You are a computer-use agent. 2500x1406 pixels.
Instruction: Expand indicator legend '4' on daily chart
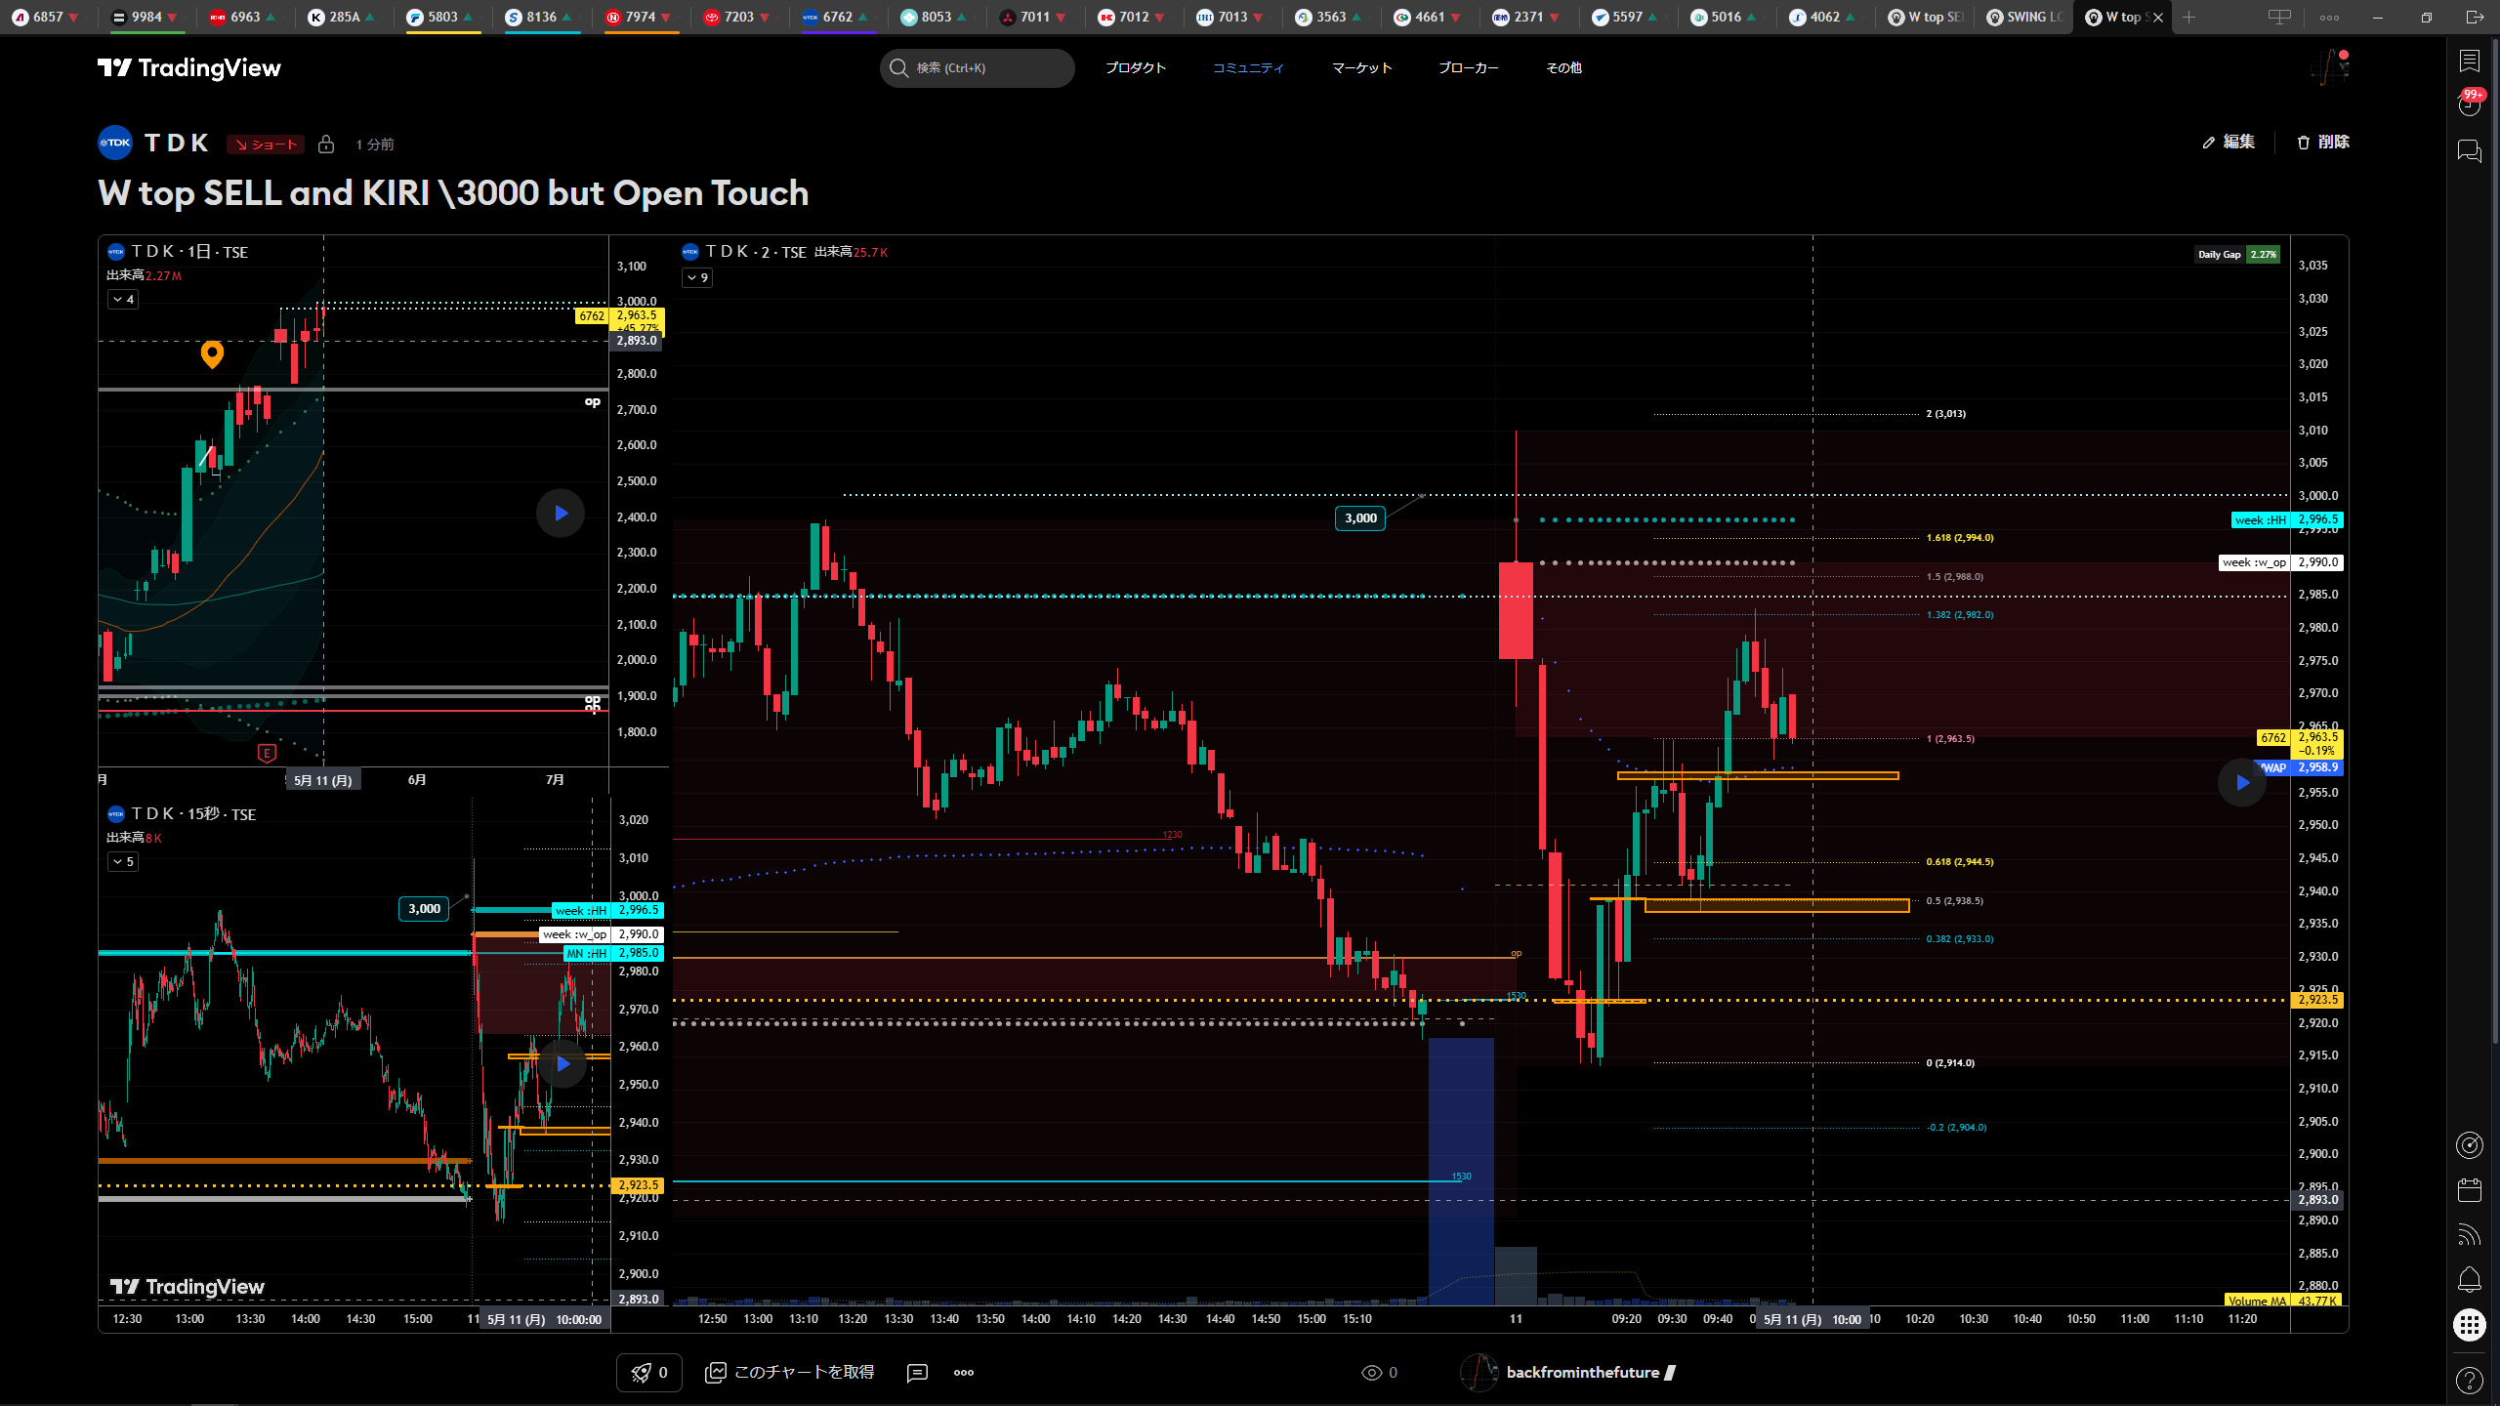[123, 300]
